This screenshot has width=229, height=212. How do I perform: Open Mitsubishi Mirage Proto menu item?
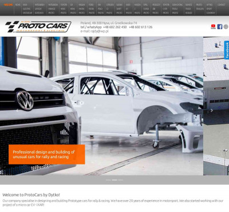click(53, 9)
